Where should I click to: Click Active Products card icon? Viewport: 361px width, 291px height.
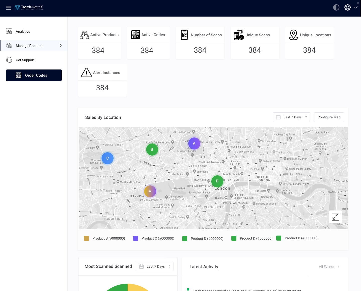coord(84,35)
